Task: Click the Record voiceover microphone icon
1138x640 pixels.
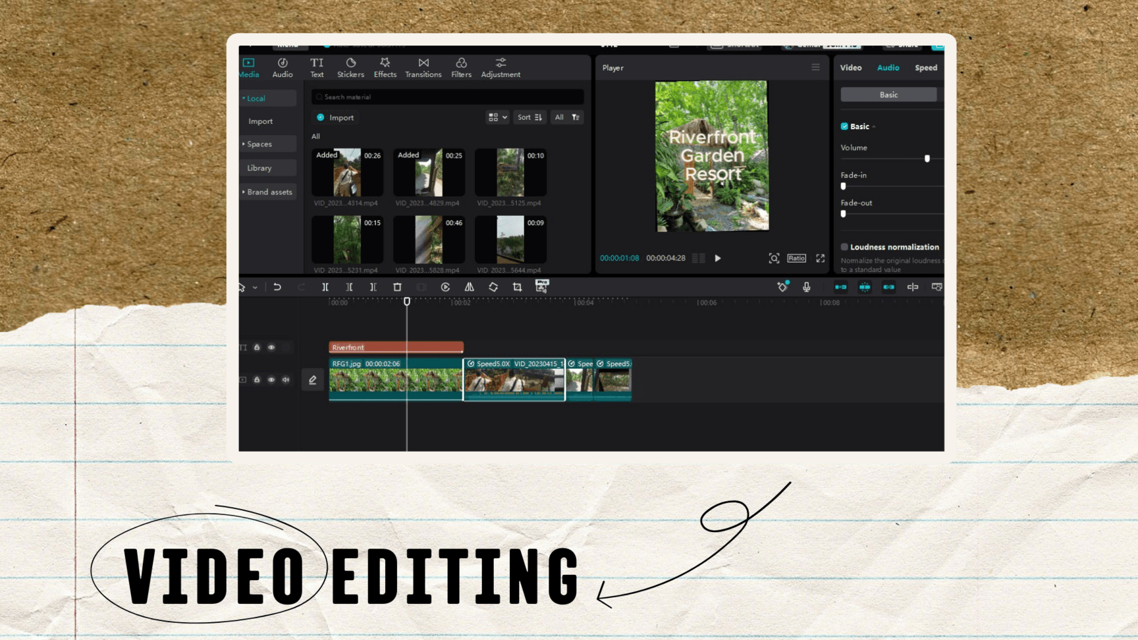Action: 806,287
